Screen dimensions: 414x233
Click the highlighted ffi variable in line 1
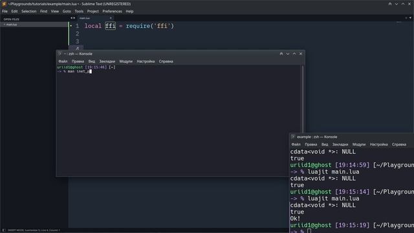tap(111, 26)
